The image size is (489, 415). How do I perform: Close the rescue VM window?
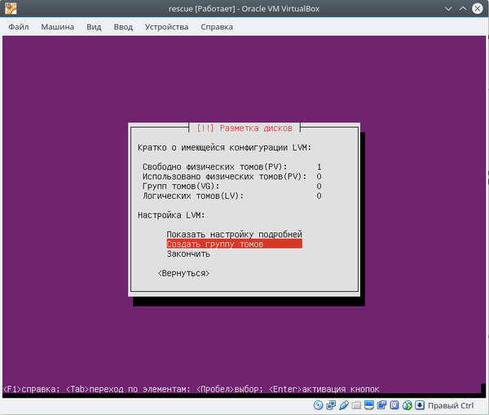pos(478,9)
